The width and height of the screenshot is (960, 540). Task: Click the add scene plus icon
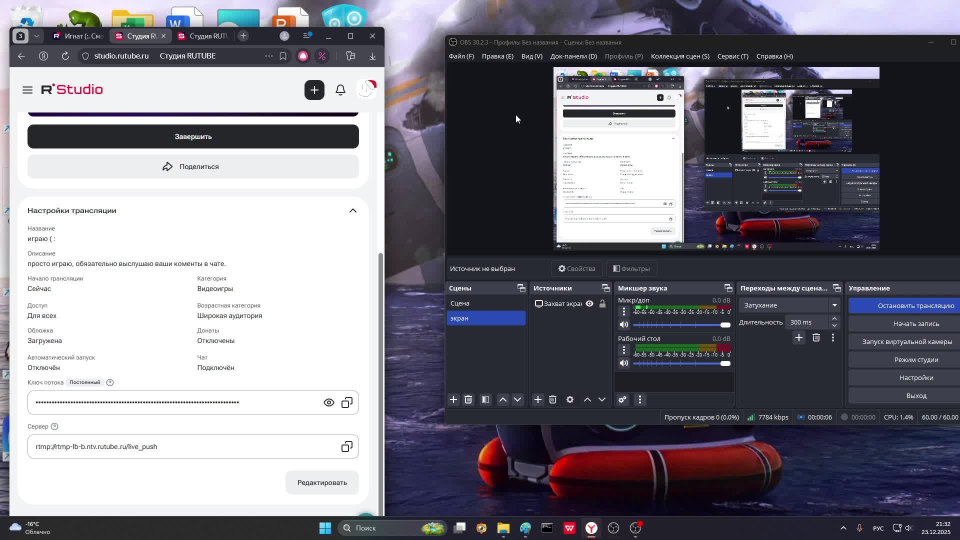click(x=453, y=399)
